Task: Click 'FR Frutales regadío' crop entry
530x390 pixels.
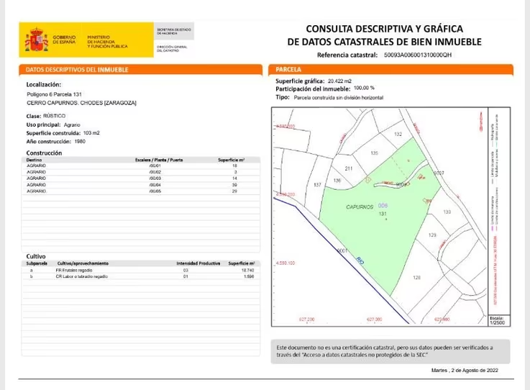Action: point(74,271)
